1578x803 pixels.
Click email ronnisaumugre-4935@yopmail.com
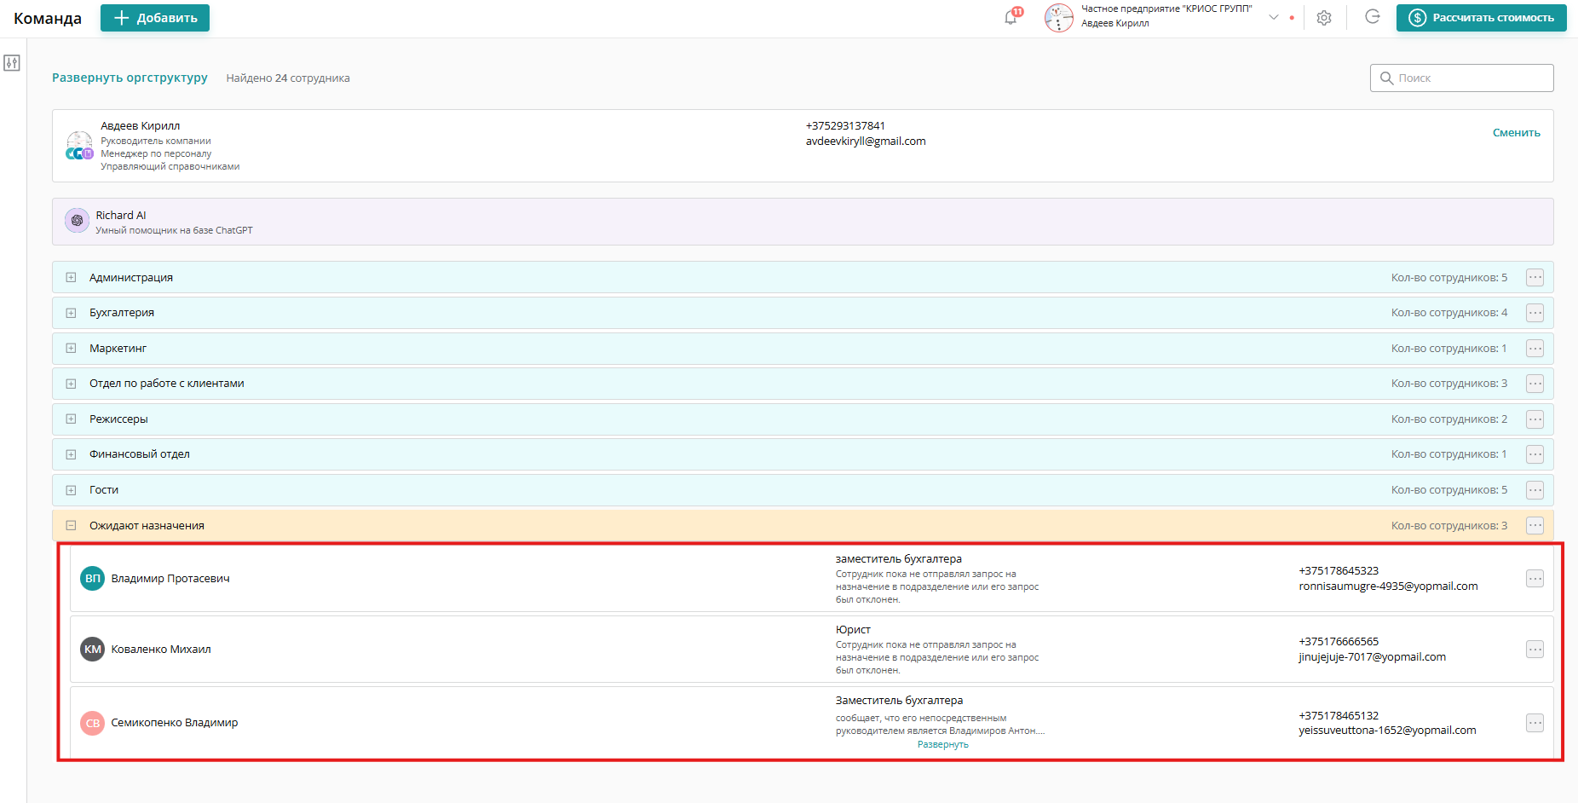(x=1388, y=586)
